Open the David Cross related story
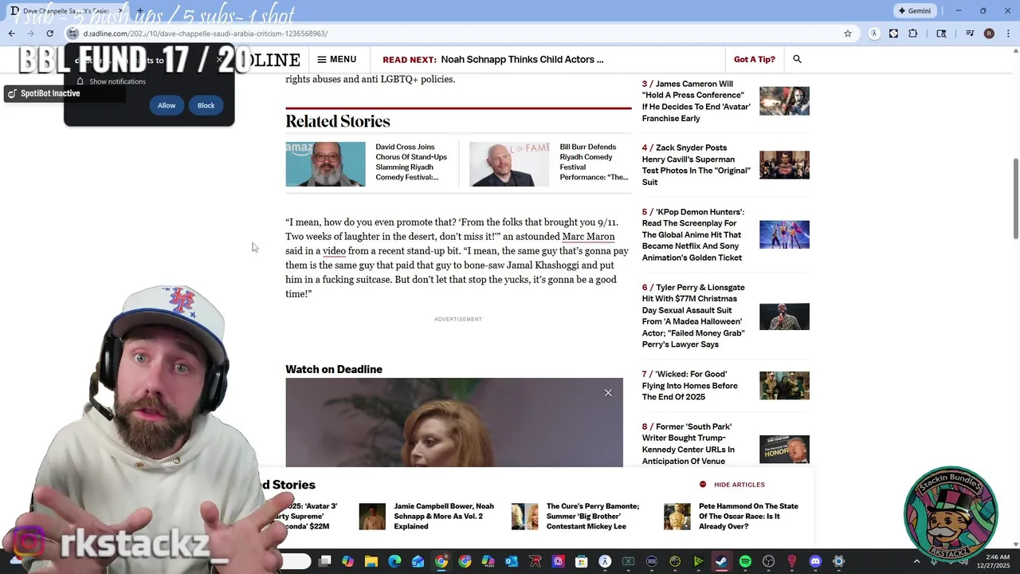 pyautogui.click(x=411, y=162)
